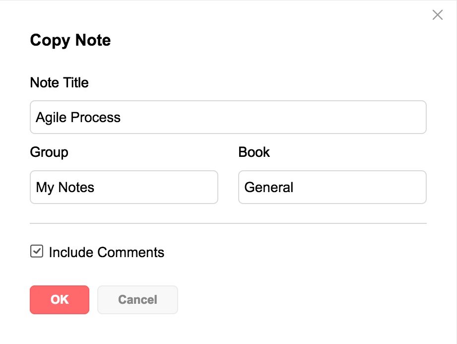The image size is (457, 344).
Task: Click the Include Comments label text
Action: [x=106, y=252]
